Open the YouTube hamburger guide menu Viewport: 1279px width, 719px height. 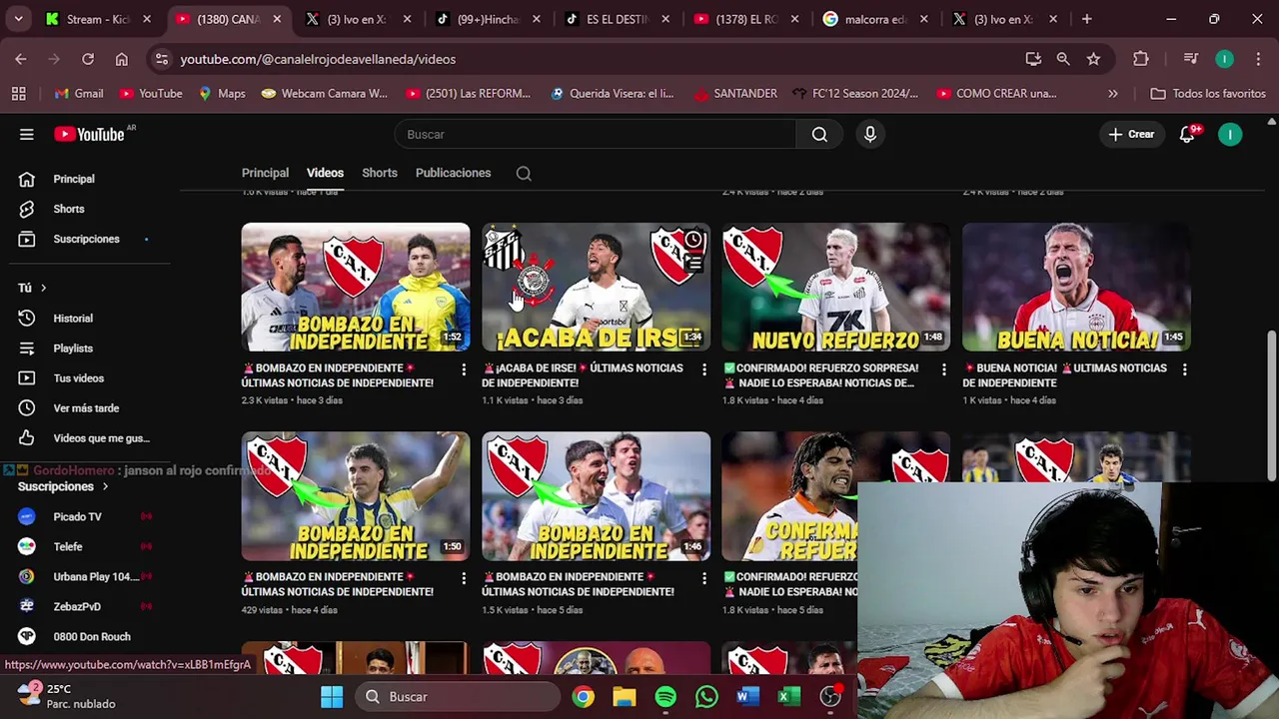pyautogui.click(x=27, y=134)
